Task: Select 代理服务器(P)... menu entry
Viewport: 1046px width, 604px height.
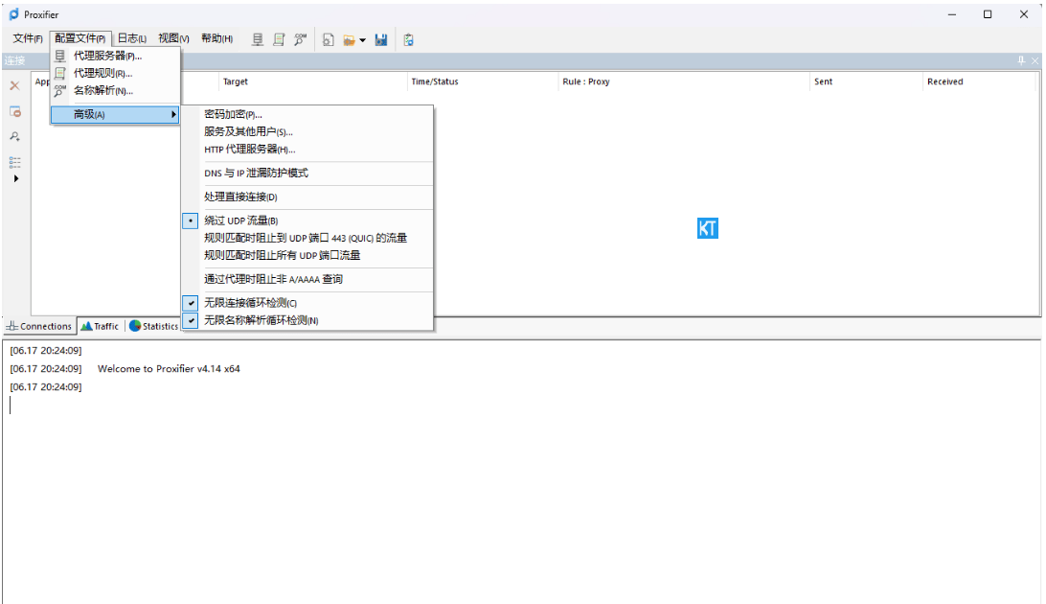Action: (115, 56)
